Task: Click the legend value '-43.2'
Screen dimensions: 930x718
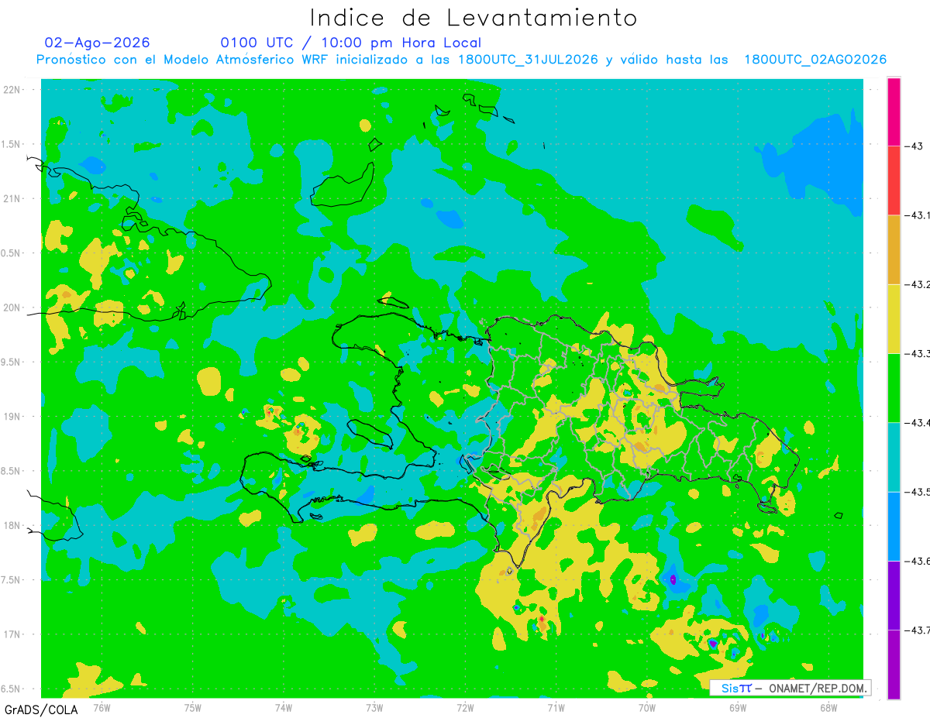Action: pyautogui.click(x=917, y=284)
